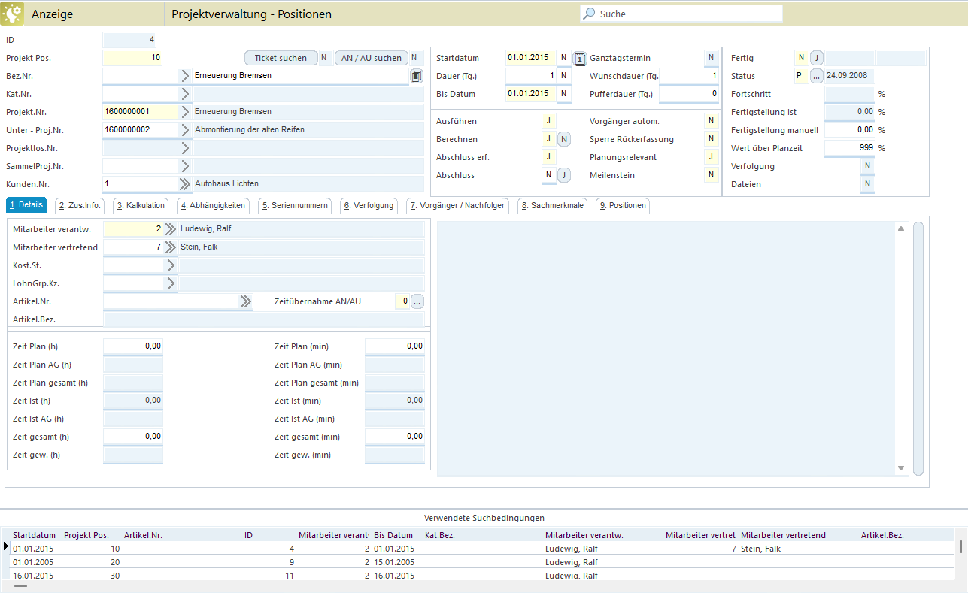Viewport: 968px width, 593px height.
Task: Toggle the Planungsrelevant J flag
Action: point(710,157)
